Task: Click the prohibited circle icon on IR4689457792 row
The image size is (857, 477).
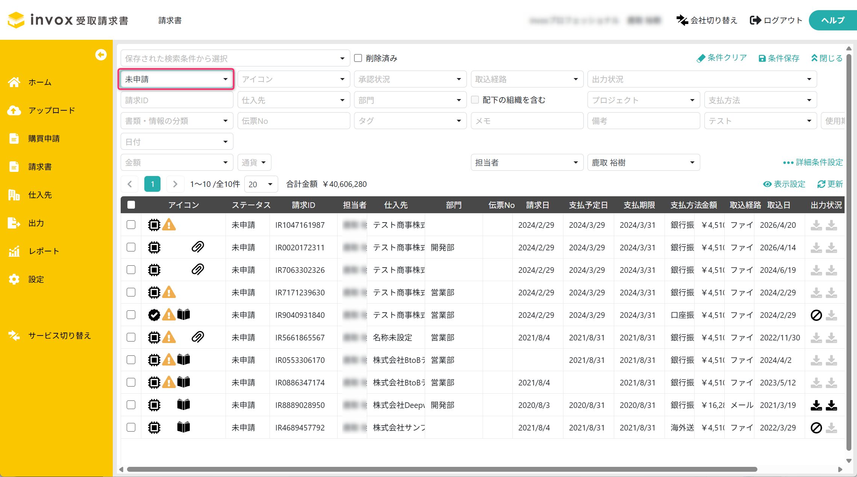Action: [816, 427]
